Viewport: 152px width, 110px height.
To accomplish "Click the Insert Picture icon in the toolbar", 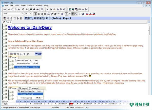I will coord(70,9).
